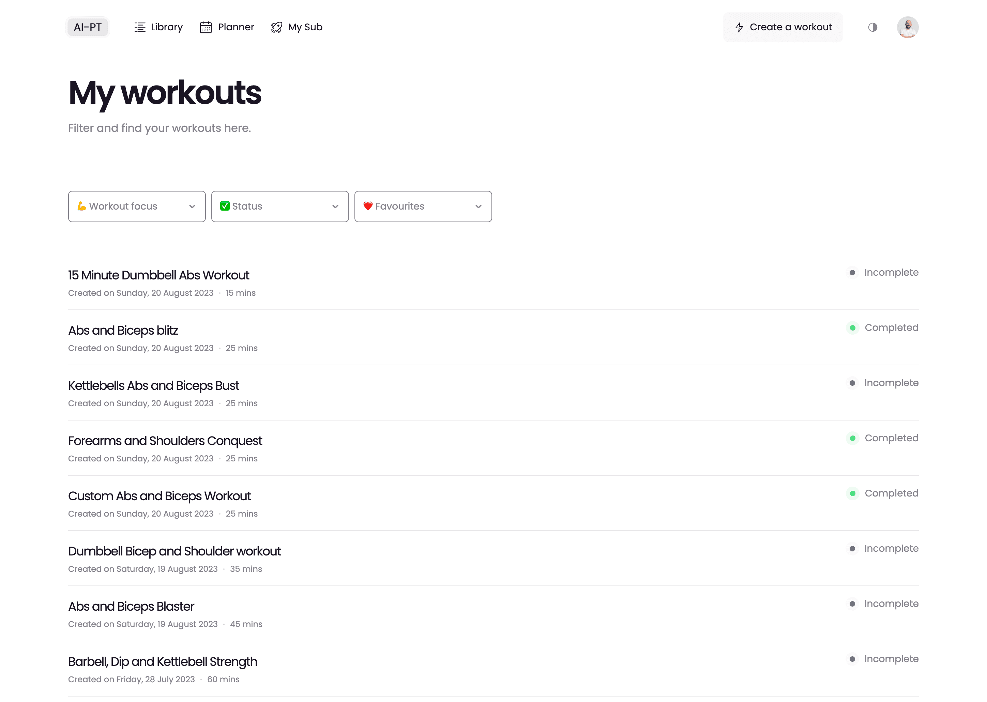This screenshot has height=702, width=987.
Task: Toggle the dark mode contrast icon
Action: click(x=872, y=27)
